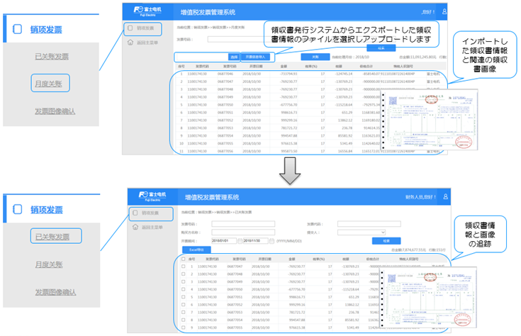The width and height of the screenshot is (521, 336).
Task: Click the Fuji Electric logo in the top window
Action: coord(153,13)
